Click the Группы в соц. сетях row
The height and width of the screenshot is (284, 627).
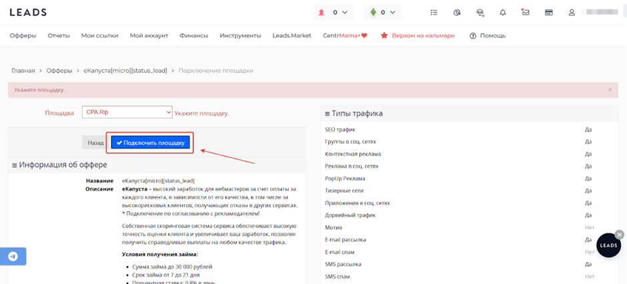tap(470, 142)
